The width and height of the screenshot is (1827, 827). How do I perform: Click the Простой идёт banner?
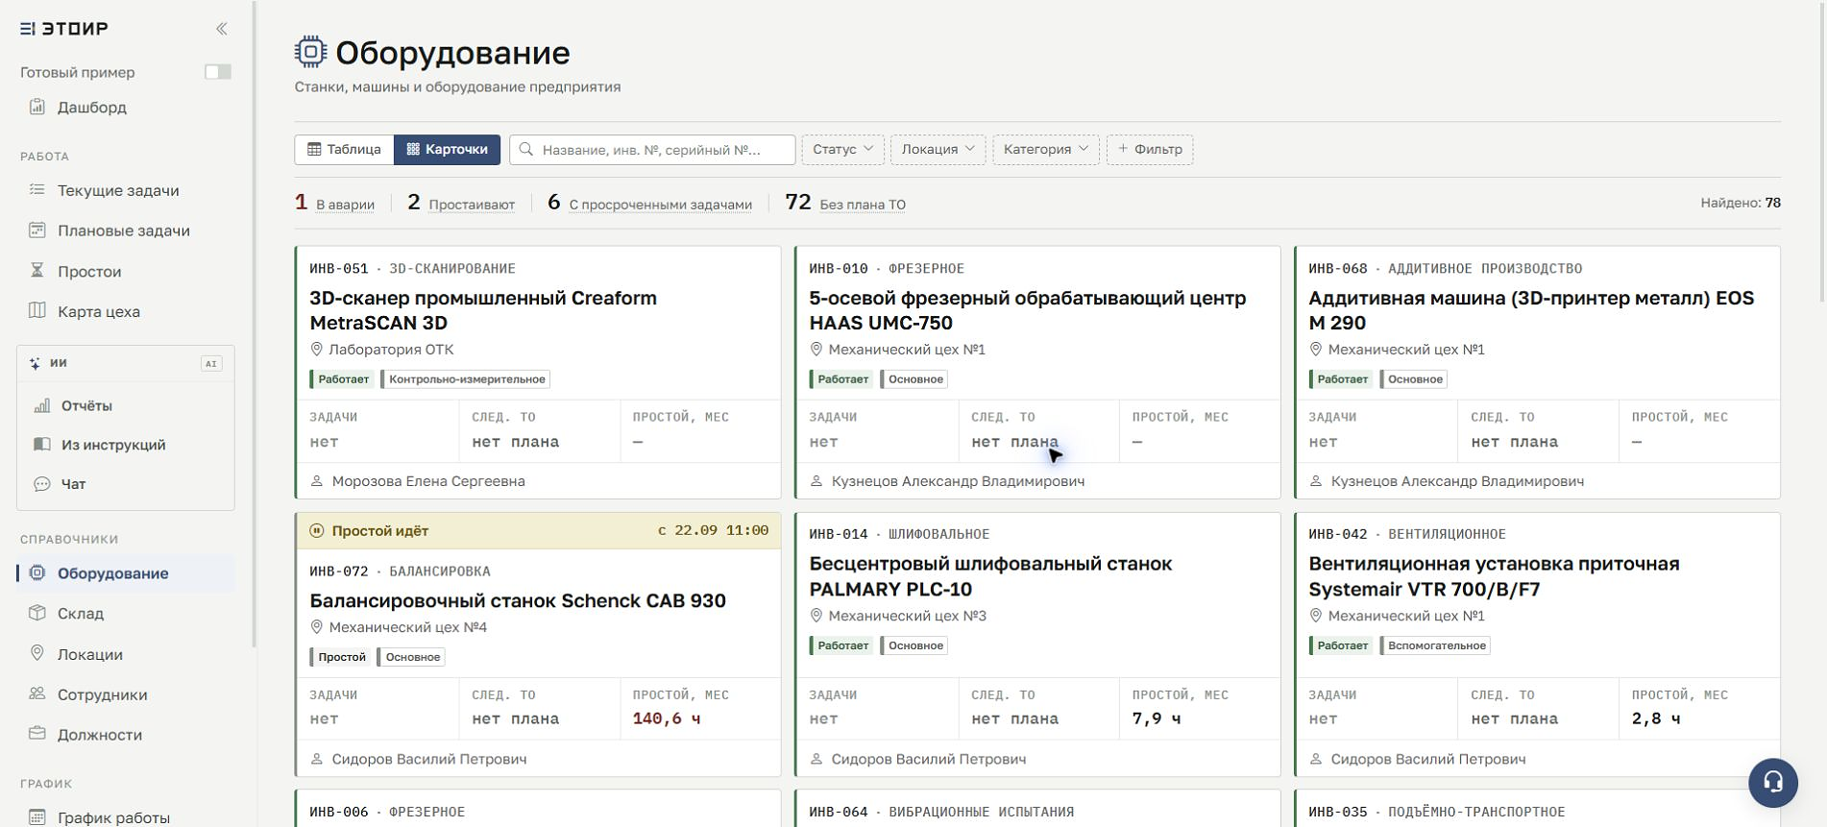click(538, 531)
